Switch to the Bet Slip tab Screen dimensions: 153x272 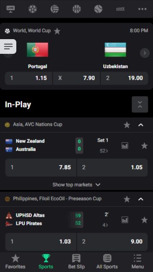[76, 261]
